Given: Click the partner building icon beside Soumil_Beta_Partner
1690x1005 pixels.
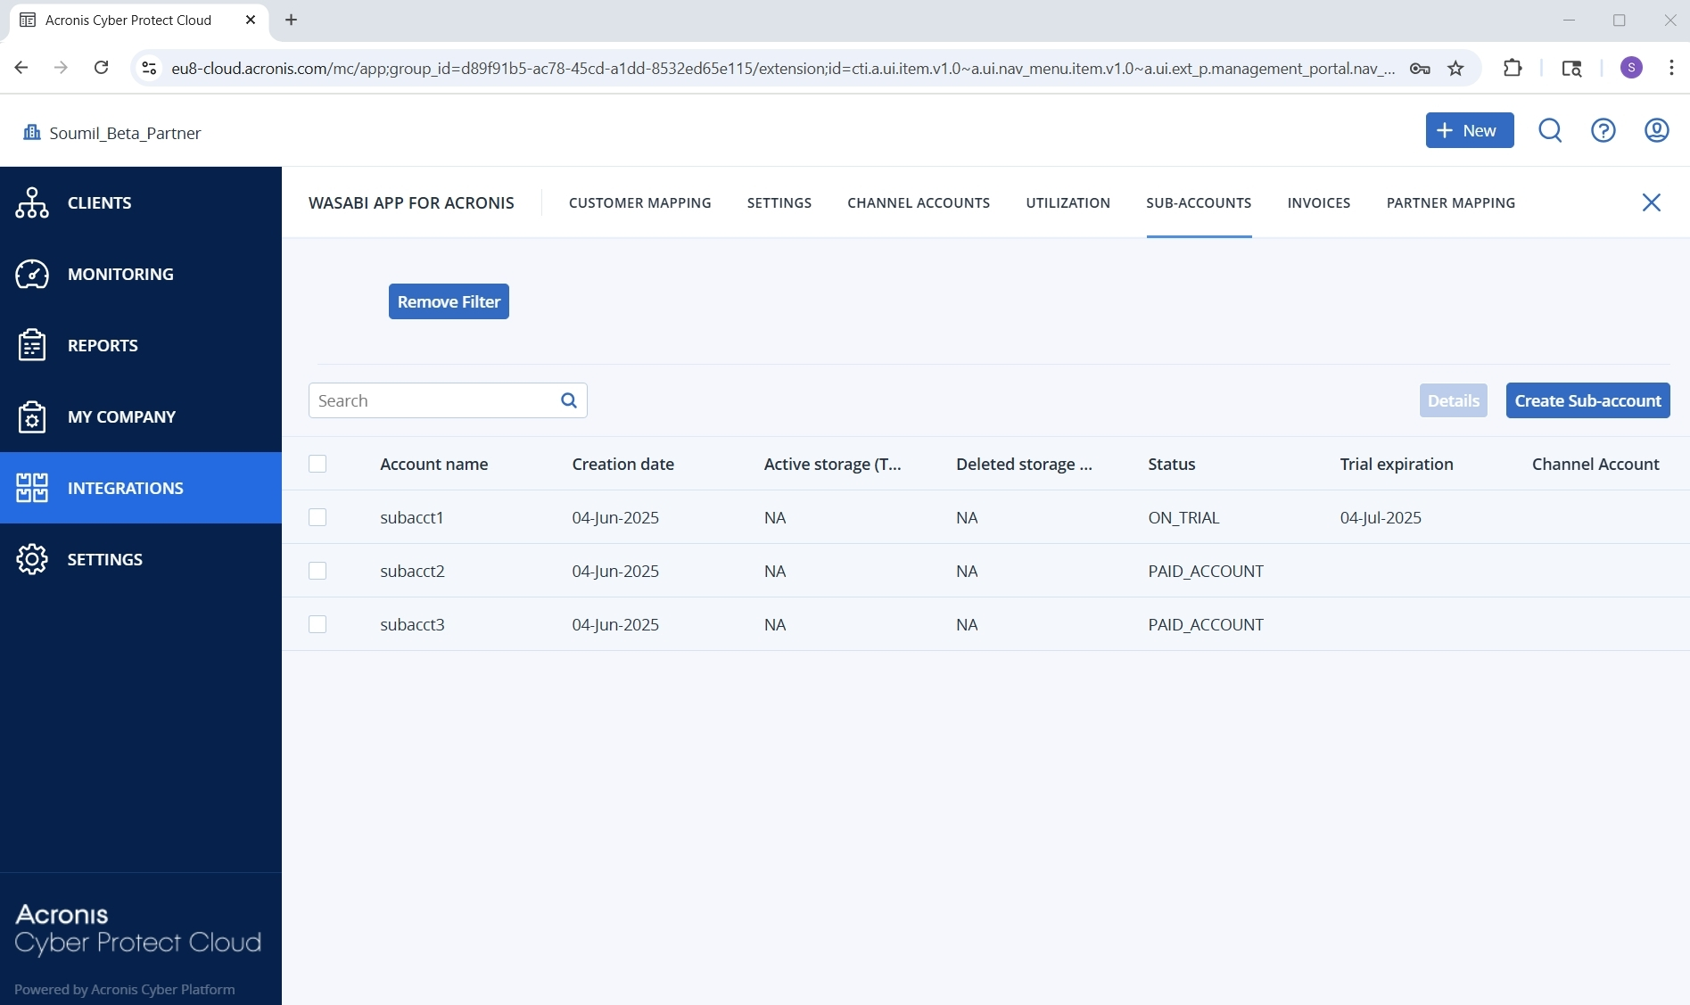Looking at the screenshot, I should [32, 132].
